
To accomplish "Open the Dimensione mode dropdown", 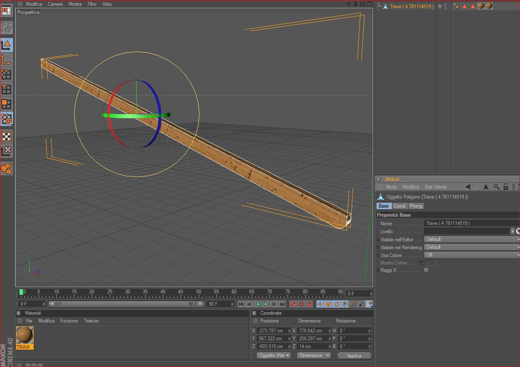I will coord(314,355).
